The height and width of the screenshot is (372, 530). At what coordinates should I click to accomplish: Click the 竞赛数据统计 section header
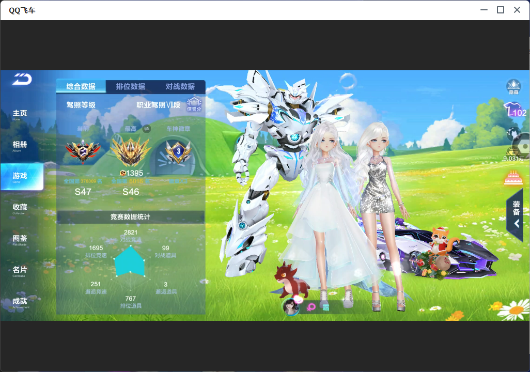131,217
